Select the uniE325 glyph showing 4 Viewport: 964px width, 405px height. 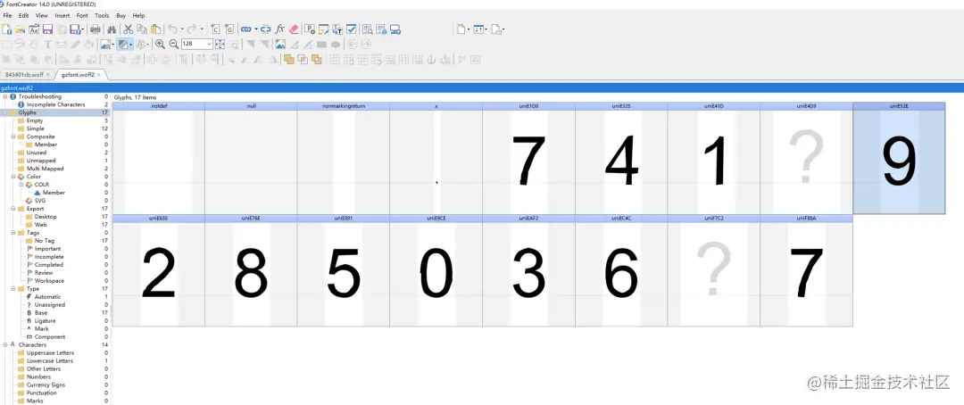621,158
